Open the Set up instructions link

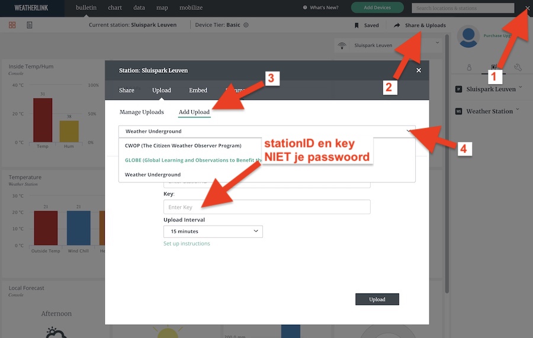187,244
